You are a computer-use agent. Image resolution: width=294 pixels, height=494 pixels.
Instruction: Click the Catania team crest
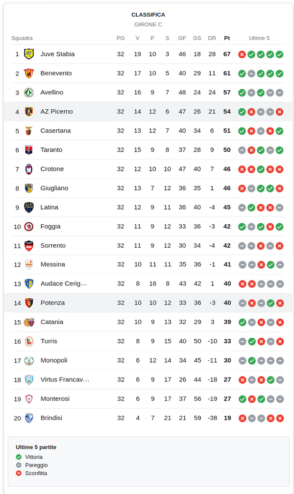29,322
